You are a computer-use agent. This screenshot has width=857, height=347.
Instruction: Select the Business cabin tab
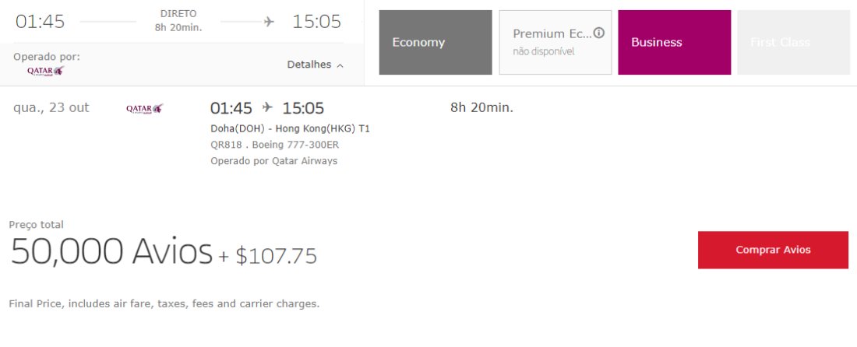coord(675,42)
